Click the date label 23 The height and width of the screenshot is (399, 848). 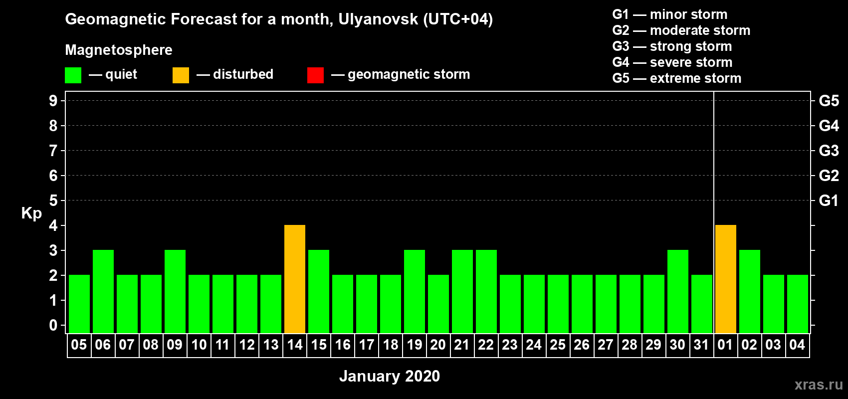(x=510, y=345)
